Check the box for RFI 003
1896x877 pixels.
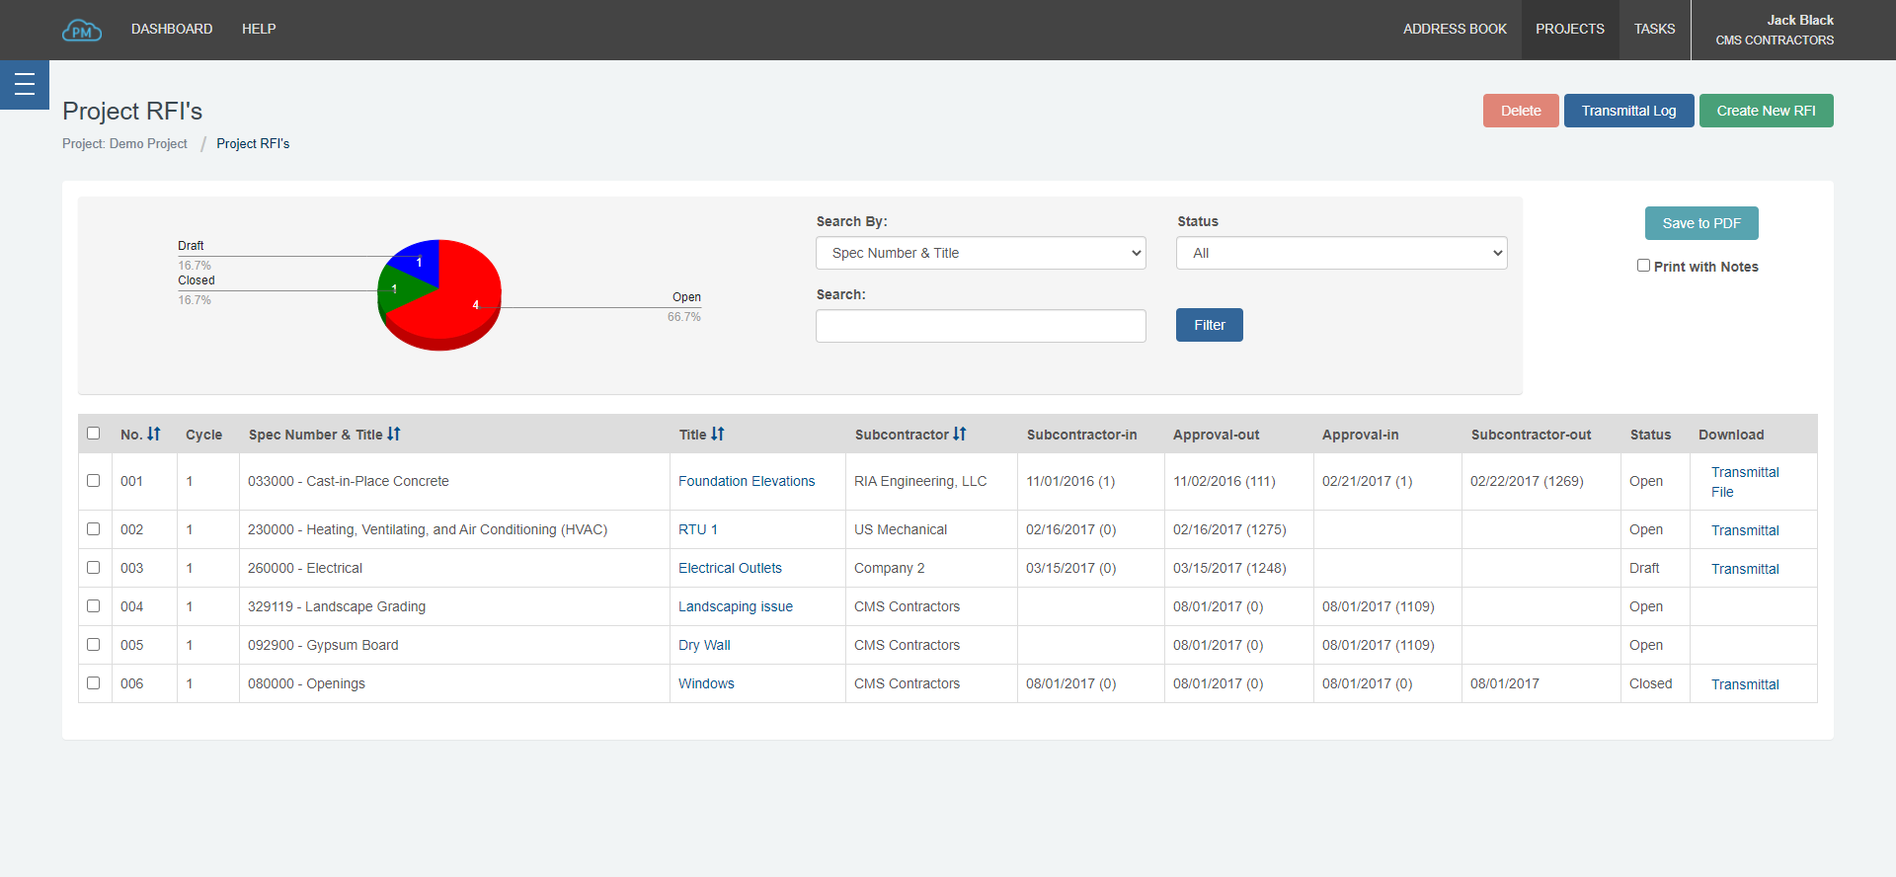coord(94,567)
